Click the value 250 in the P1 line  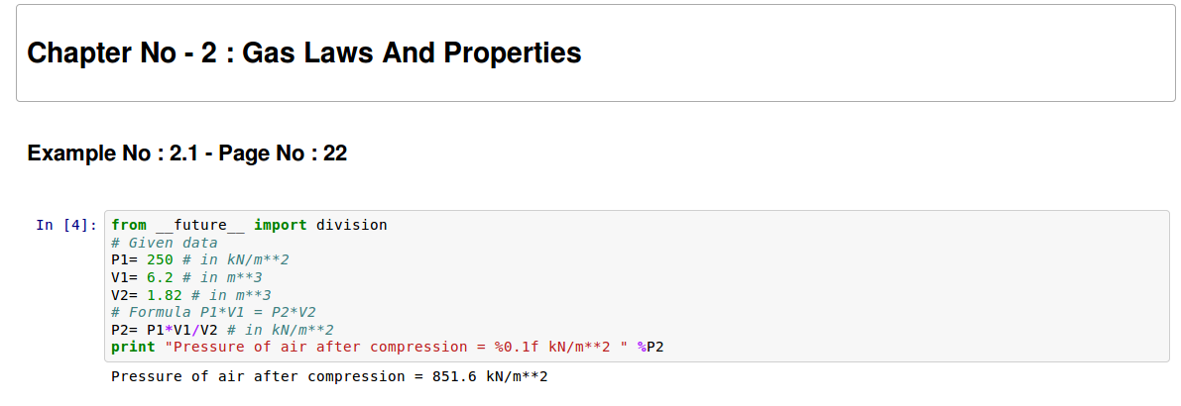click(x=160, y=260)
